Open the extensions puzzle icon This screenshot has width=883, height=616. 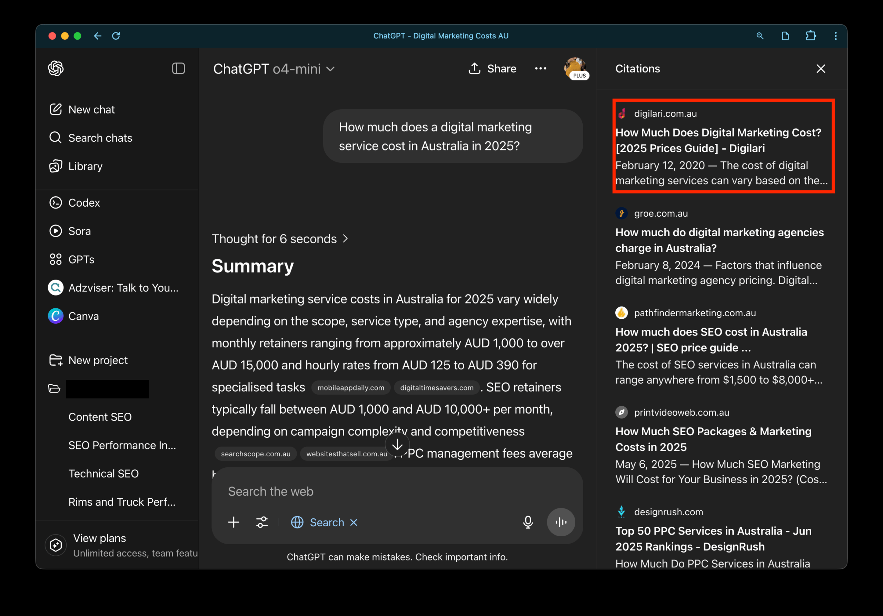pos(811,36)
